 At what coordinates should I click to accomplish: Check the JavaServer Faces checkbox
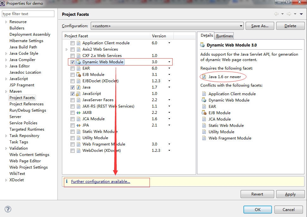coord(73,100)
